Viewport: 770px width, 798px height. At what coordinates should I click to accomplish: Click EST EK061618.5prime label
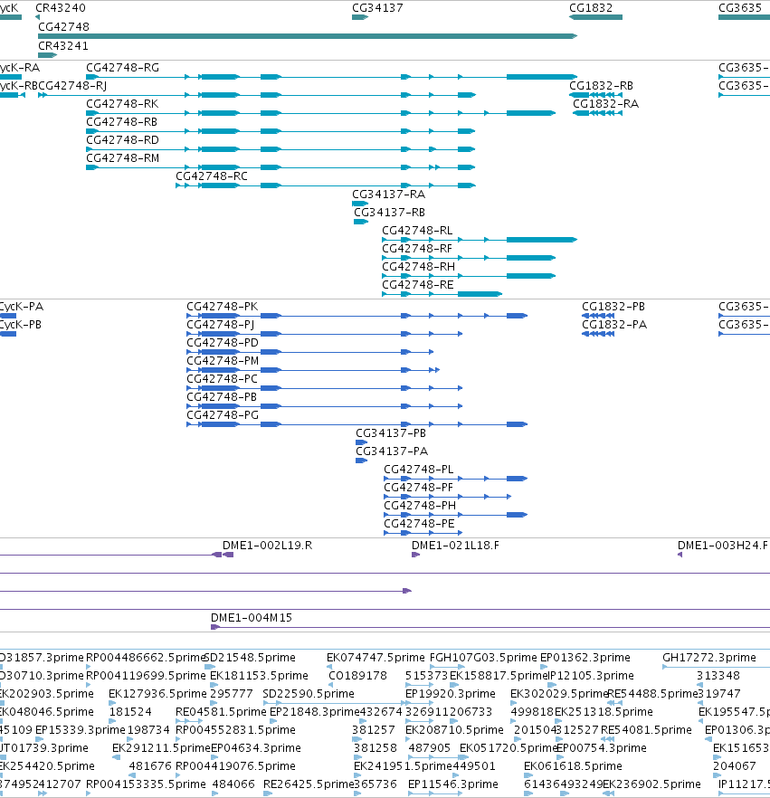pyautogui.click(x=573, y=766)
